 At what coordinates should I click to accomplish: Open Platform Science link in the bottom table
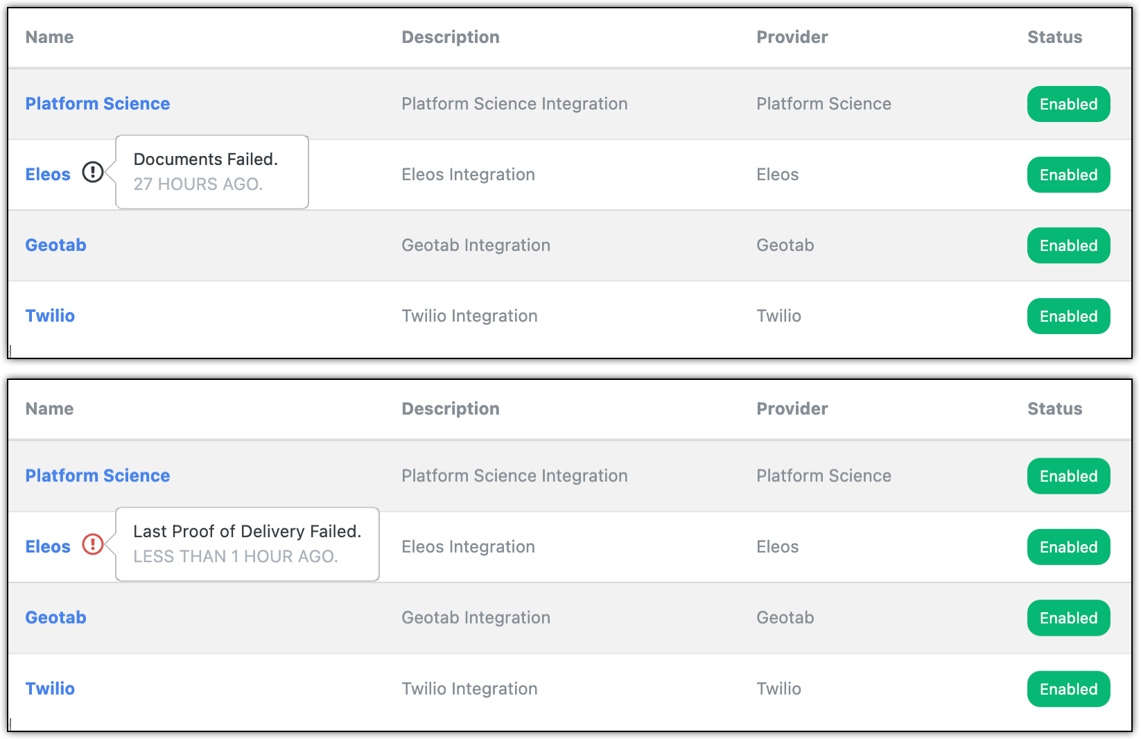[x=98, y=476]
